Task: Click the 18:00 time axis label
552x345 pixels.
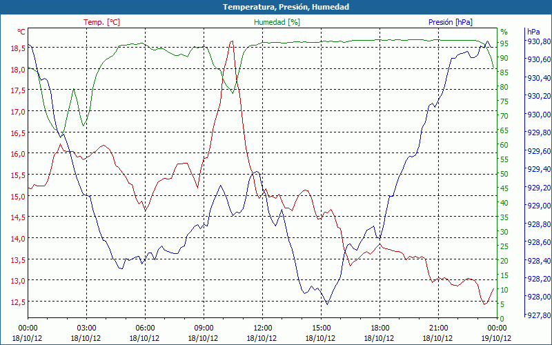Action: pyautogui.click(x=379, y=328)
